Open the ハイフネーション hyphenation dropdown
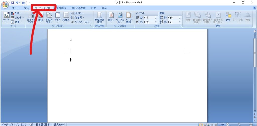 [81, 22]
